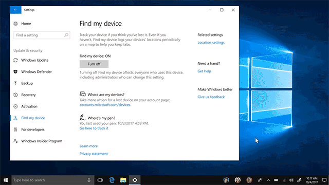The width and height of the screenshot is (329, 185).
Task: Open Location settings link
Action: click(211, 42)
